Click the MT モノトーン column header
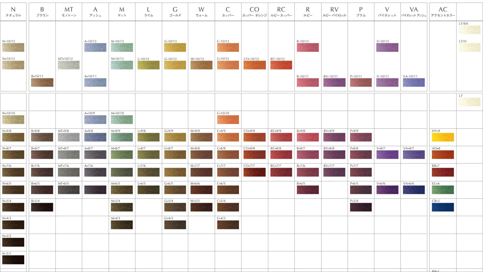483x272 pixels. [x=69, y=12]
